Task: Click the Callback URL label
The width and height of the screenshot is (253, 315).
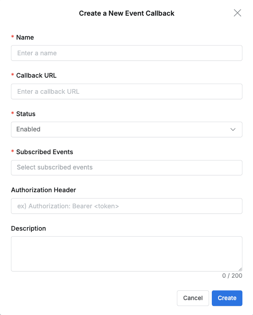Action: click(37, 75)
